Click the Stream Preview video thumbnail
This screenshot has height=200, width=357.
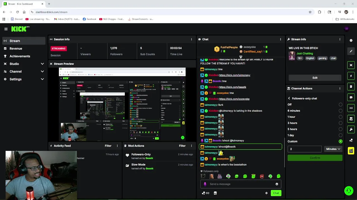[x=122, y=104]
